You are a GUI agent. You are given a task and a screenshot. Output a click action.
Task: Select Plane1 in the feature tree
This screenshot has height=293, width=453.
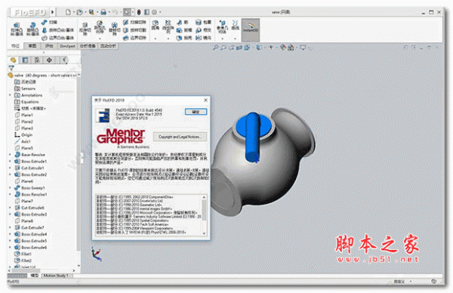tap(27, 115)
